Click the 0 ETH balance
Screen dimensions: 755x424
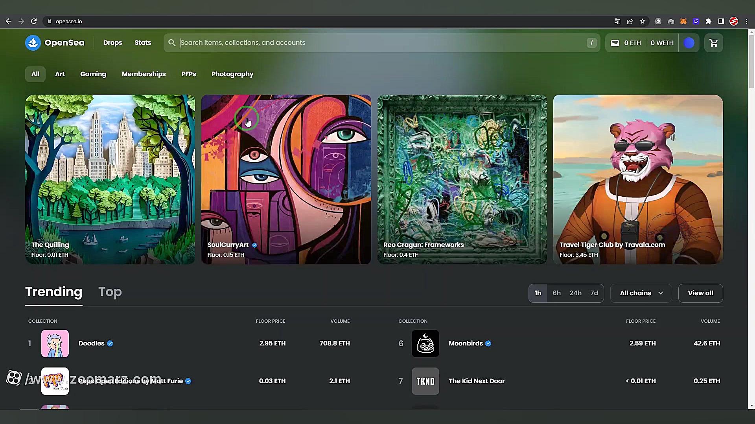point(633,43)
